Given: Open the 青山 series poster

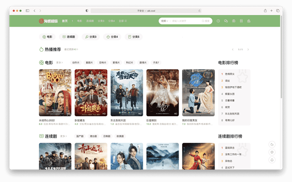Looking at the screenshot, I should [91, 156].
